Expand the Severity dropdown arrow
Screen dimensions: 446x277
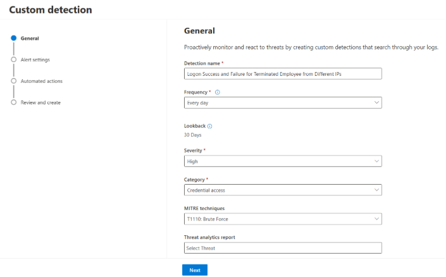point(376,161)
